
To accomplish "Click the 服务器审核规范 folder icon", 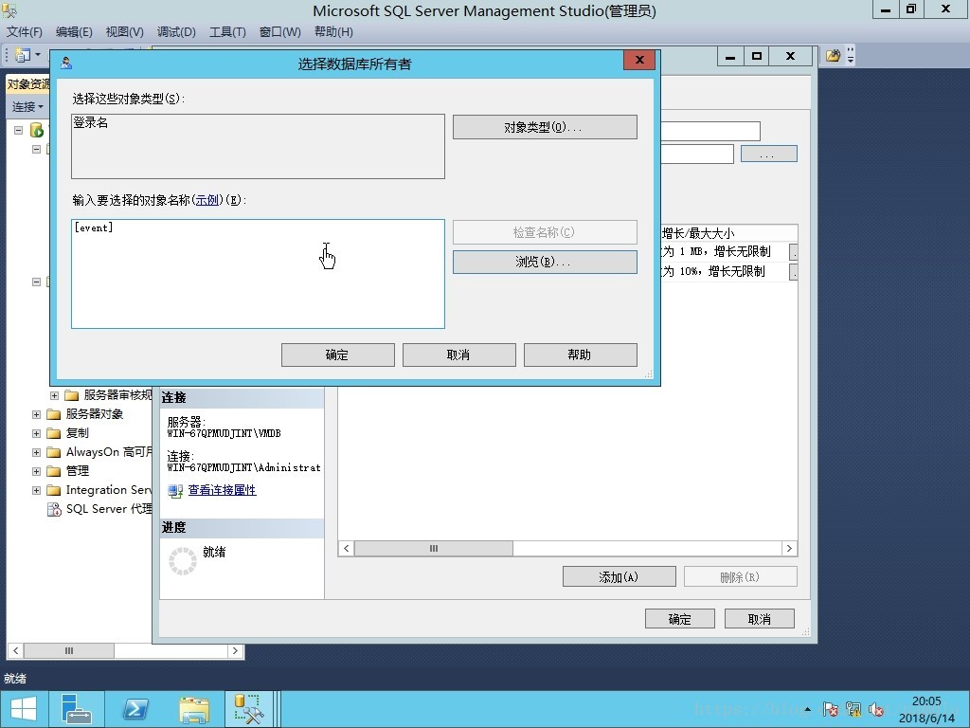I will [x=72, y=395].
